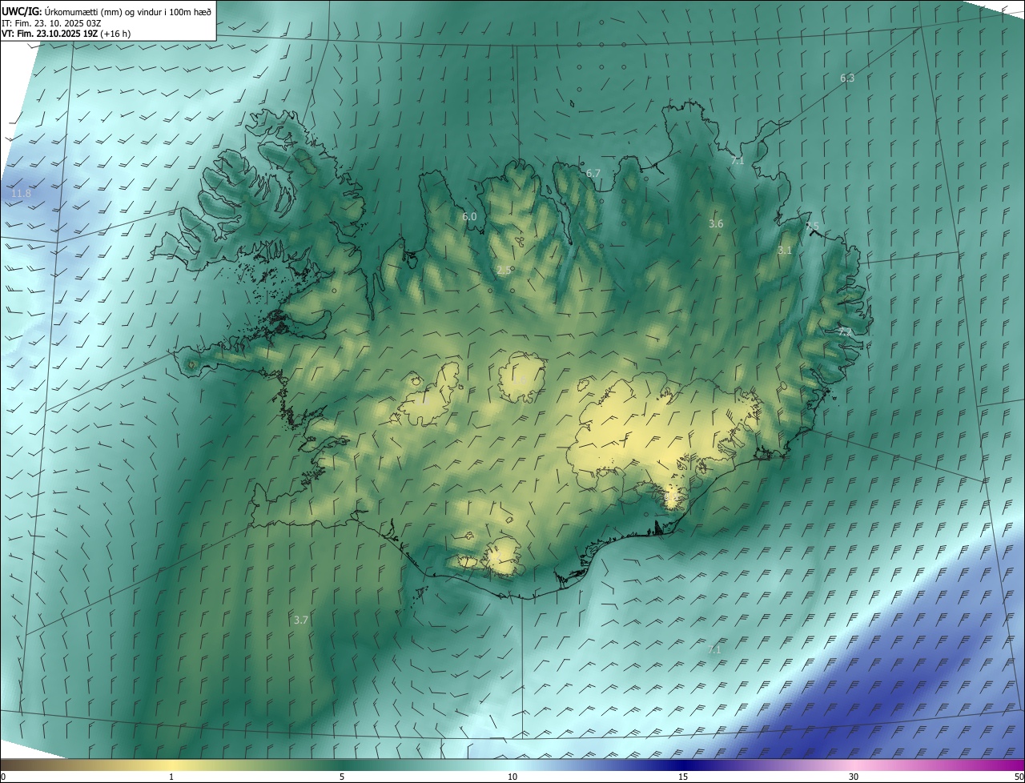Viewport: 1025px width, 783px height.
Task: Click the 3.7 value over the south-west sea
Action: 301,620
